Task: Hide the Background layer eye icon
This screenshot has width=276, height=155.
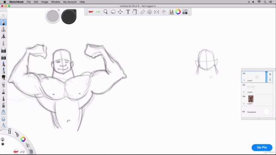Action: point(244,112)
